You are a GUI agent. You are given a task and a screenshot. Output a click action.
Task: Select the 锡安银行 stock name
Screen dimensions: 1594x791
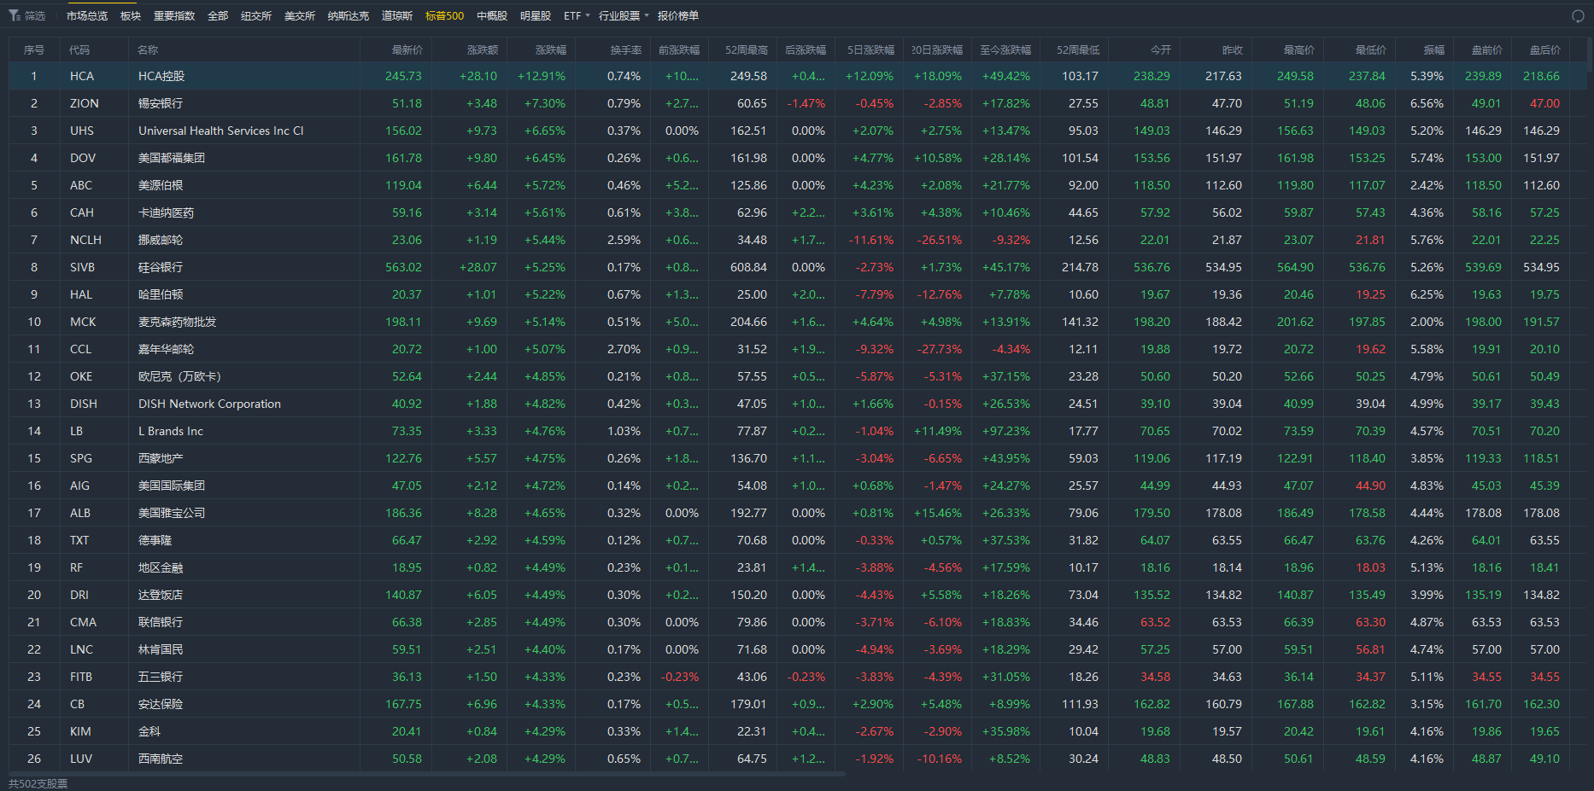click(x=161, y=103)
